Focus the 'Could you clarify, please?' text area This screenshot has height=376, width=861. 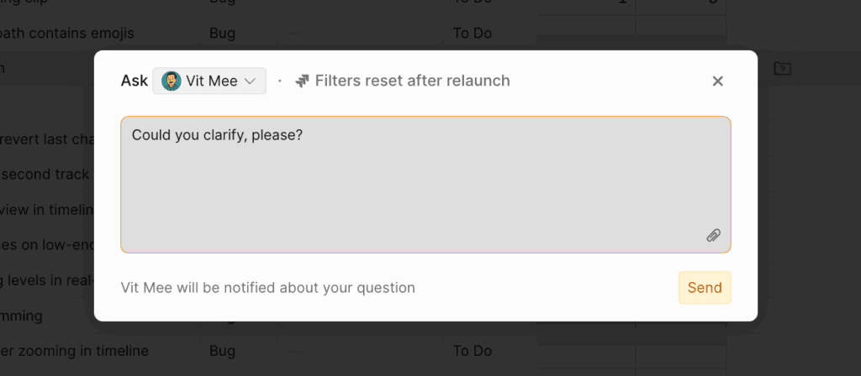425,185
